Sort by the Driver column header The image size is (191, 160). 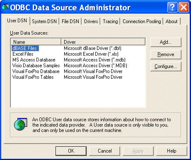[103, 42]
